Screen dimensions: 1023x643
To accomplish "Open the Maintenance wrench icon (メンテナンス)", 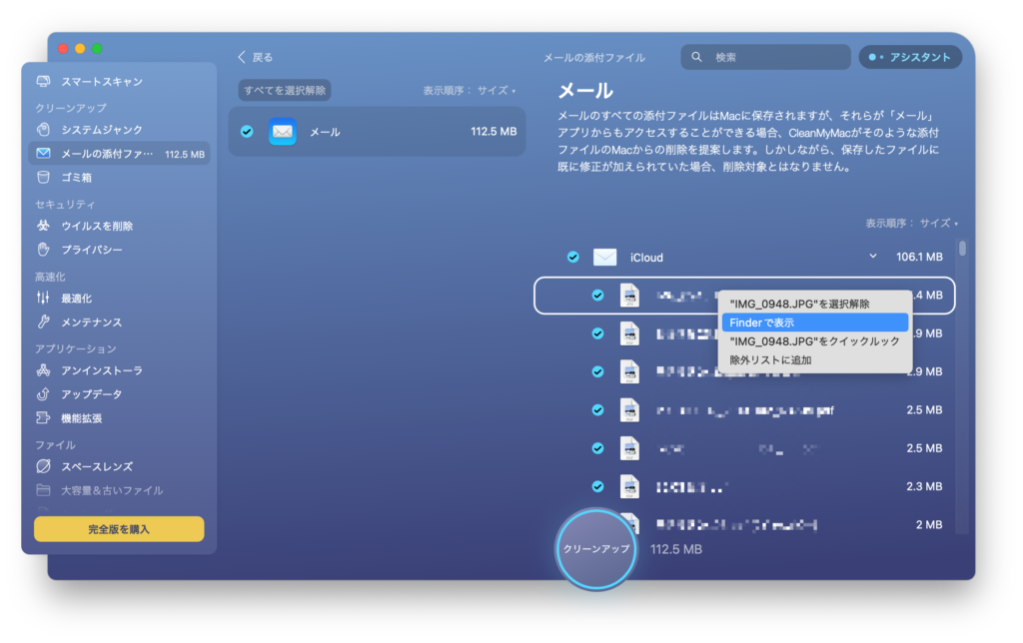I will (x=43, y=322).
